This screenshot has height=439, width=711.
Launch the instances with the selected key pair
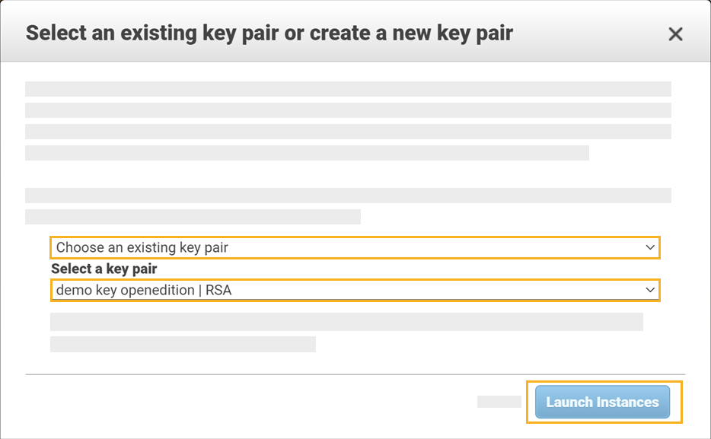(602, 402)
